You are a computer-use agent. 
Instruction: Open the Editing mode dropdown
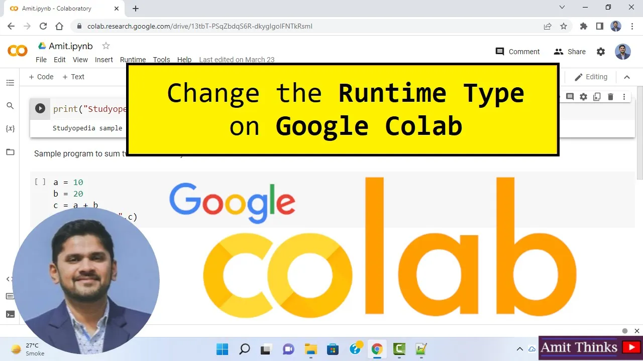(591, 77)
